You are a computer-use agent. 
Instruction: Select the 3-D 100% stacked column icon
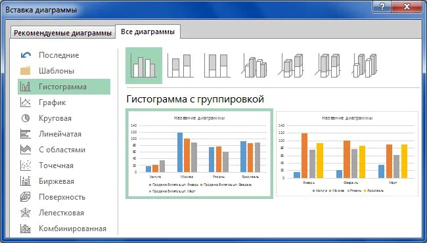click(x=327, y=66)
